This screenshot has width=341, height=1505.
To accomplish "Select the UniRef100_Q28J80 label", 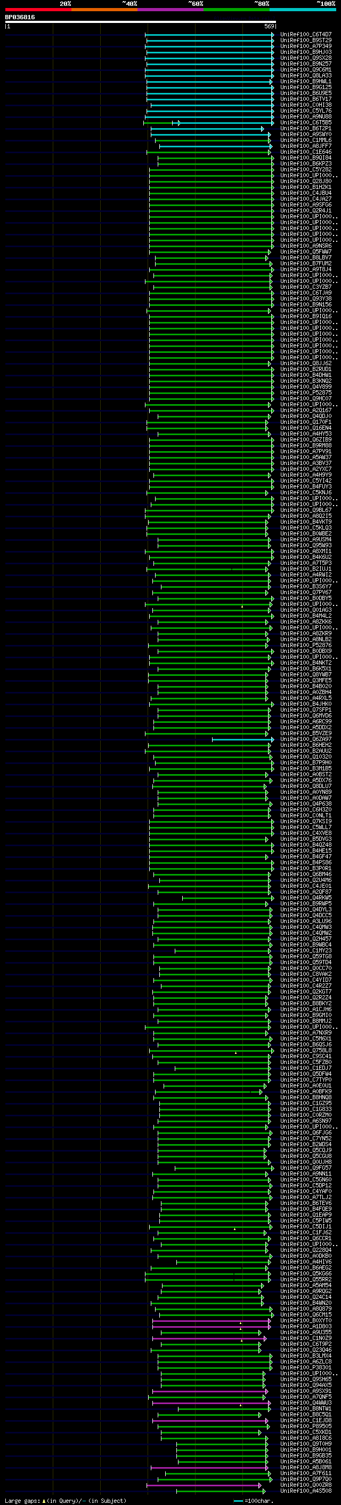I will 305,181.
